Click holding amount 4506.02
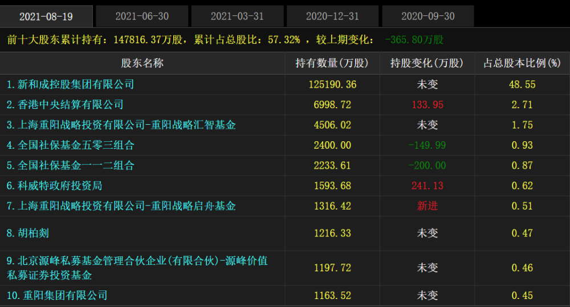The height and width of the screenshot is (307, 570). coord(332,125)
